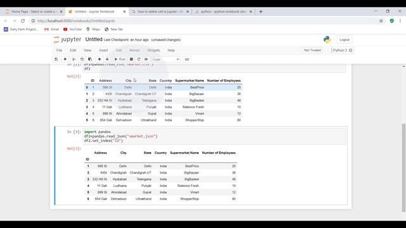
Task: Open the View menu
Action: click(x=88, y=50)
